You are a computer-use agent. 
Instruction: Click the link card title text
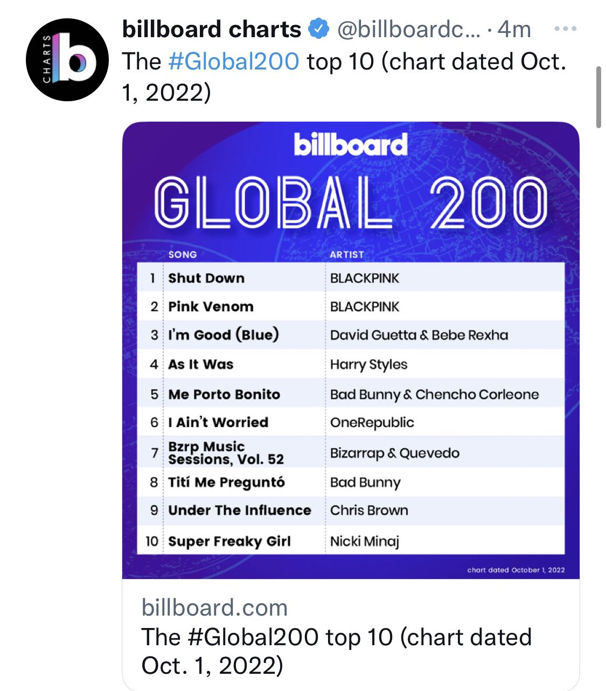[x=337, y=651]
